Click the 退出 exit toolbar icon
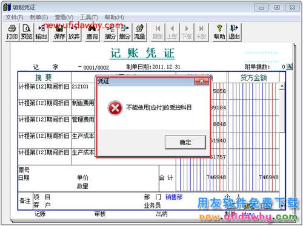The height and width of the screenshot is (226, 303). 234,32
